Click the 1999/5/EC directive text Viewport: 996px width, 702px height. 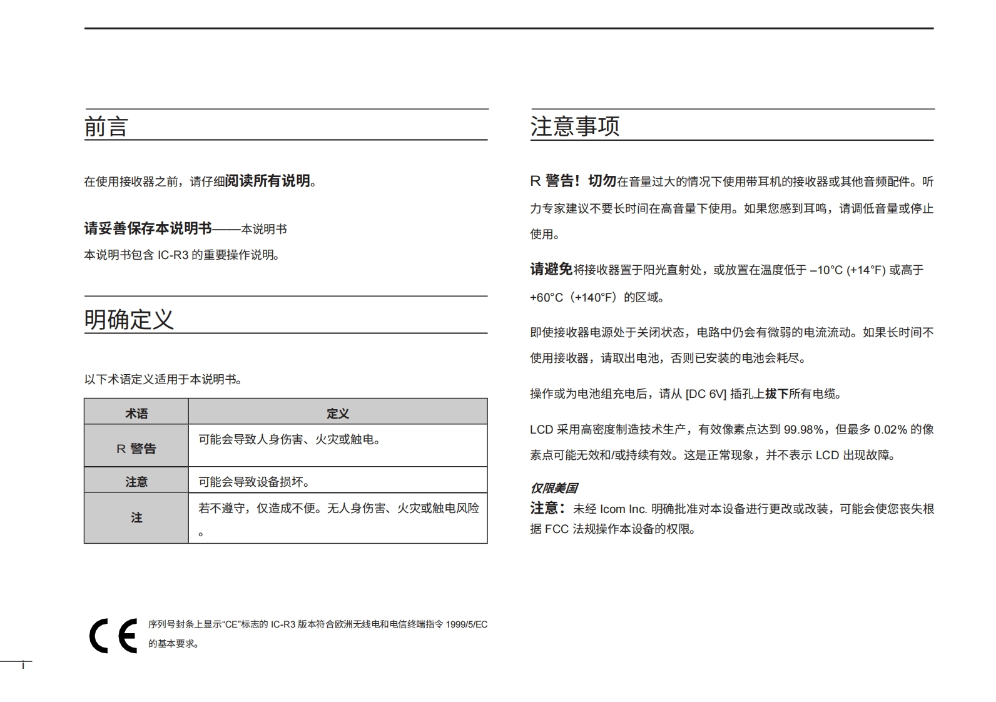point(466,624)
